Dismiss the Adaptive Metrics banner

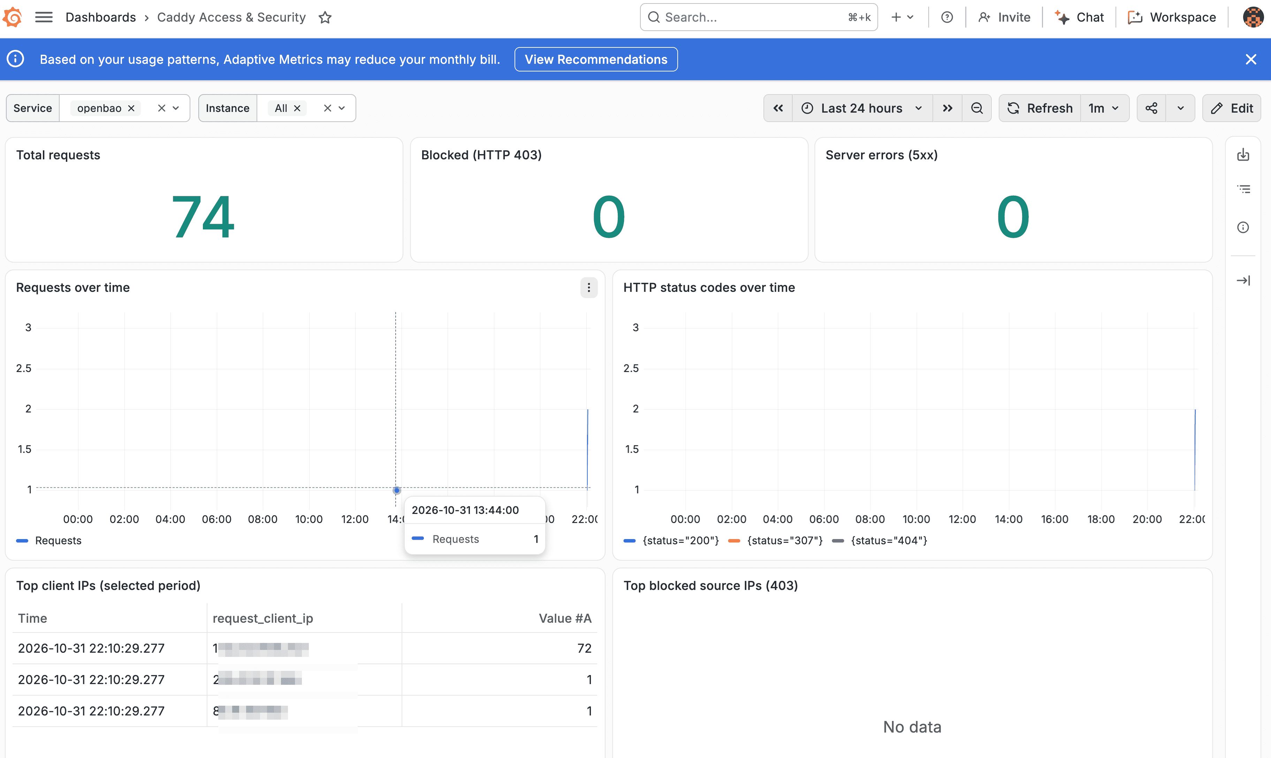(1250, 59)
